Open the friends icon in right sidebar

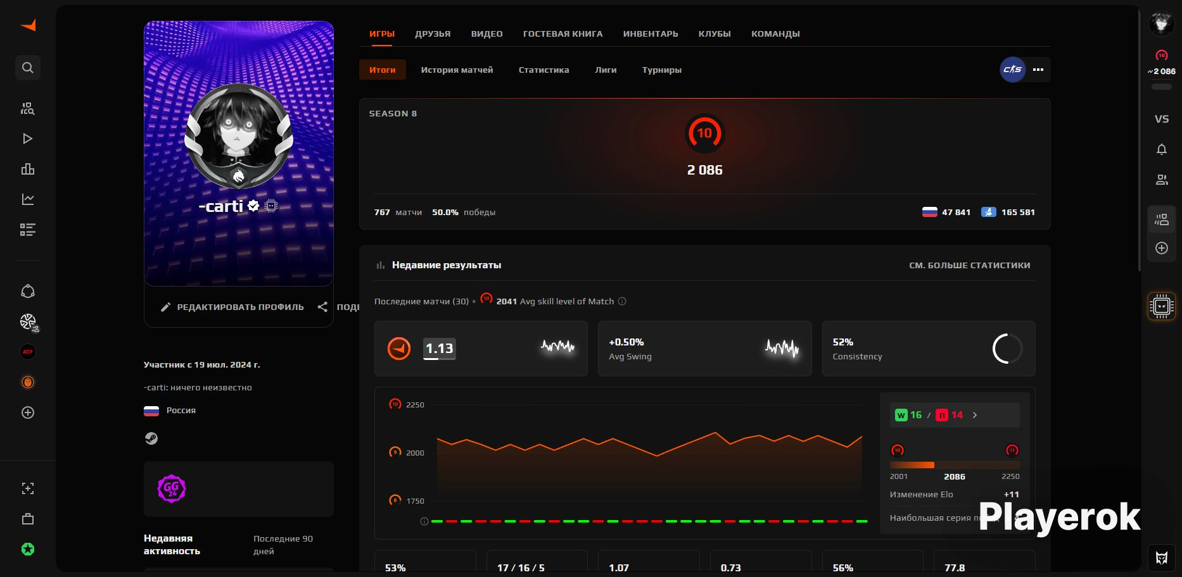1162,180
